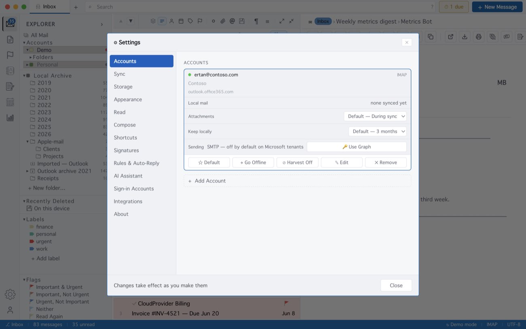Open the Keep locally 'Default — 3 months' dropdown
This screenshot has height=329, width=526.
coord(378,131)
